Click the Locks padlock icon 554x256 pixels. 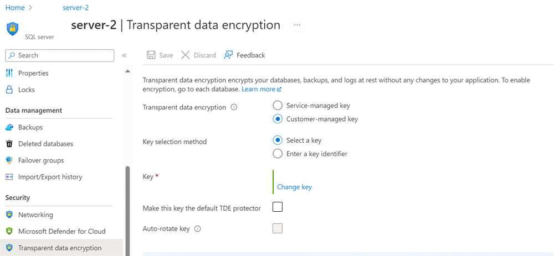click(9, 90)
